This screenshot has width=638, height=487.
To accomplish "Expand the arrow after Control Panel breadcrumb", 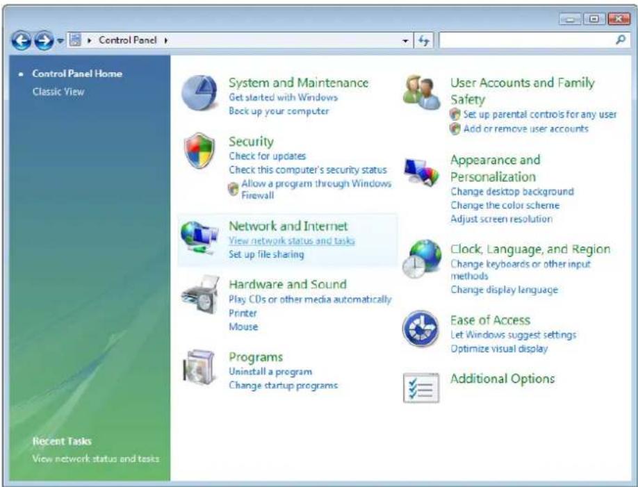I will [x=166, y=40].
